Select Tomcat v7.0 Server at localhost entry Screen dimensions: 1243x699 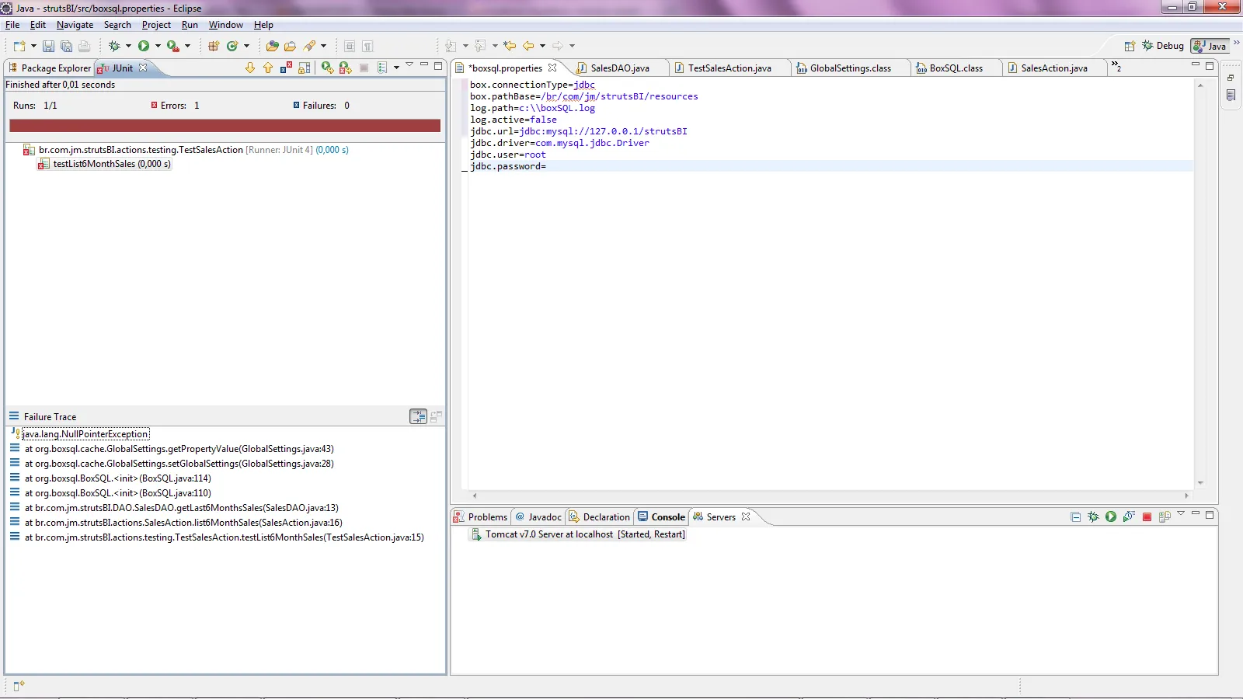[584, 534]
